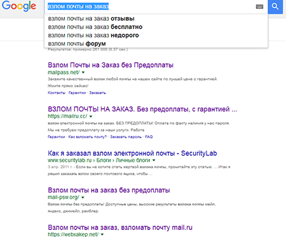The width and height of the screenshot is (286, 237).
Task: Open result Взлом Почты на Заказ без Предоплаты
Action: (x=111, y=65)
